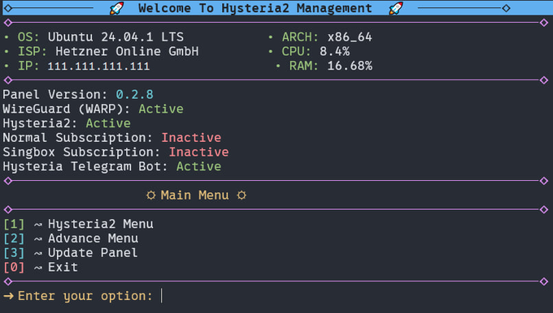Click the [2] option number
553x313 pixels.
[x=14, y=238]
